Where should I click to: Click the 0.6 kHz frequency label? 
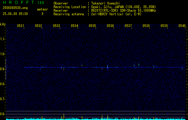[2, 114]
